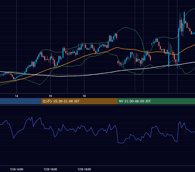Click the 7/26 14:00 time axis label
The image size is (195, 172).
(16, 169)
